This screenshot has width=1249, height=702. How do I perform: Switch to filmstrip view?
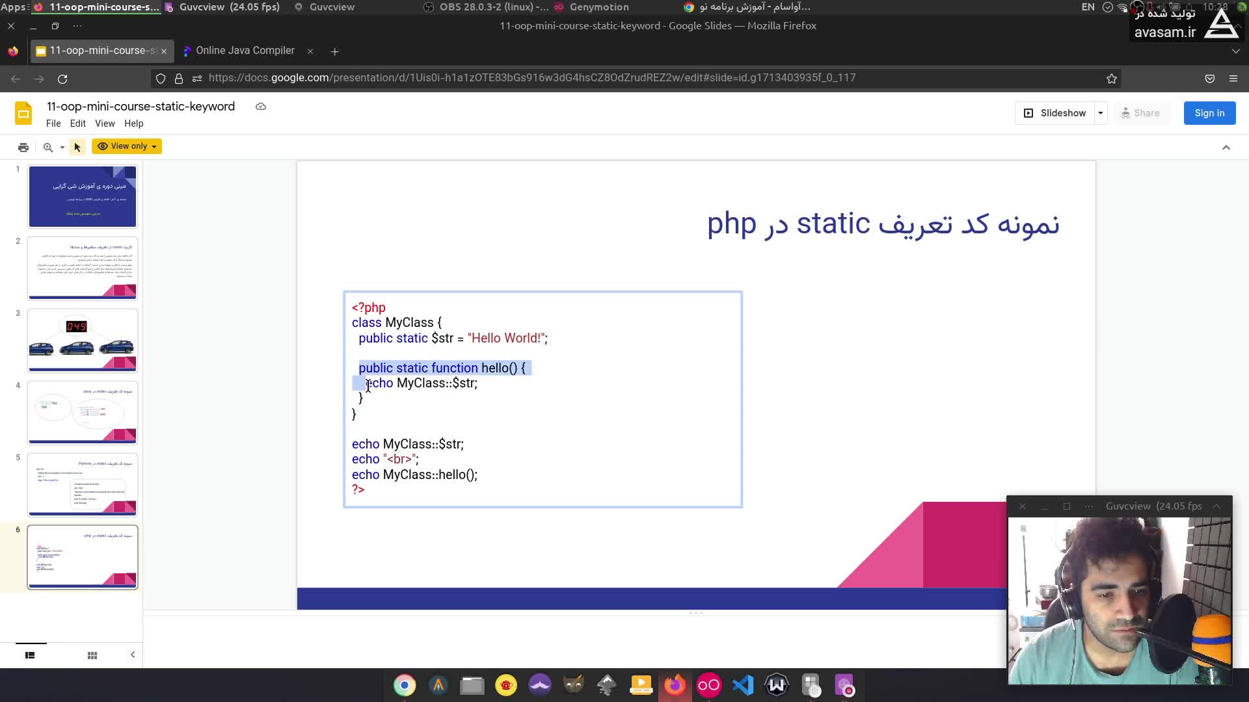[x=30, y=655]
